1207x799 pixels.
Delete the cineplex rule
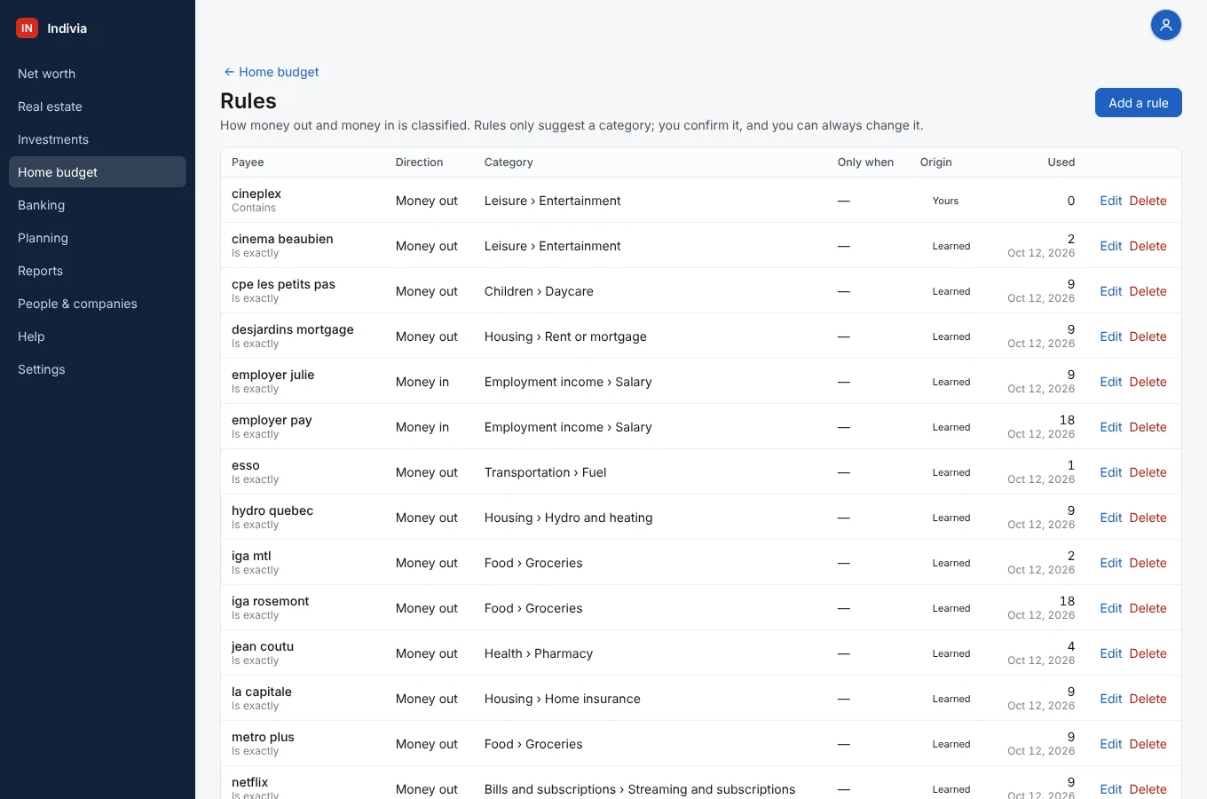(x=1148, y=201)
